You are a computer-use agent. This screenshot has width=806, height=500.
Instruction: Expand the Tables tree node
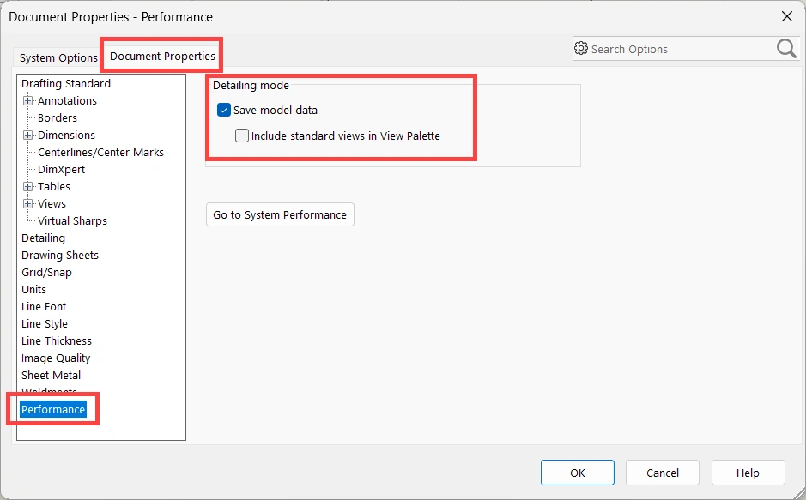[x=28, y=187]
